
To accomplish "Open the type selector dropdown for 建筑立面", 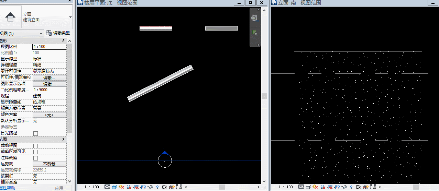I will (70, 17).
